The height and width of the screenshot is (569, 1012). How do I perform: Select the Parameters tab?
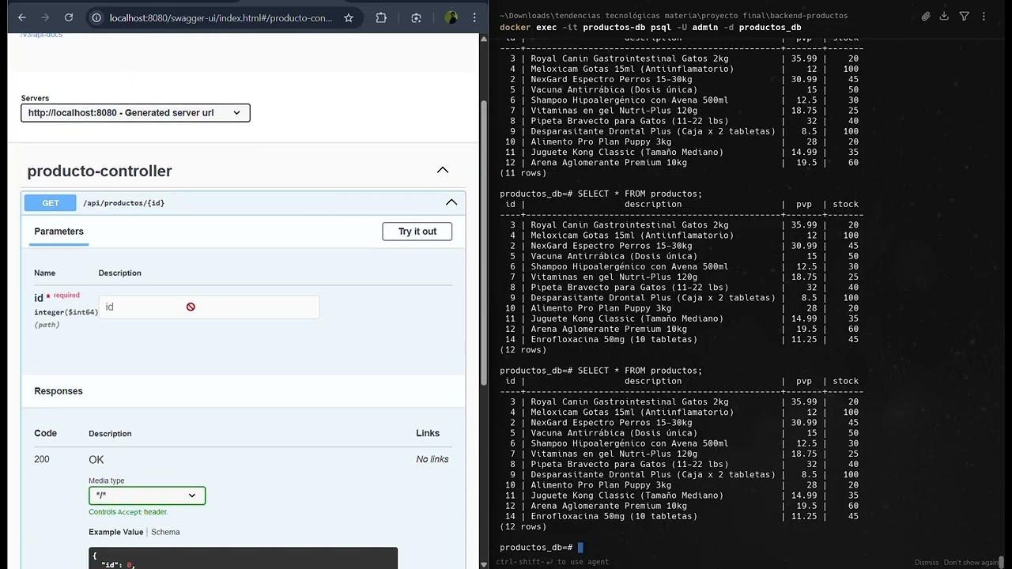[59, 232]
